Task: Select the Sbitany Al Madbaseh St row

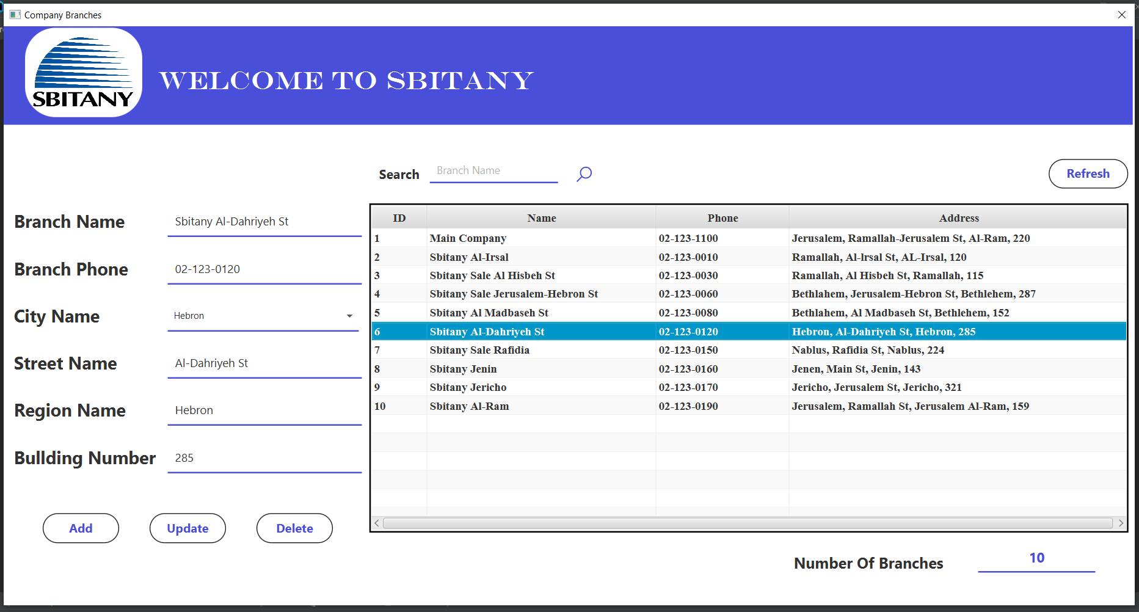Action: tap(749, 313)
